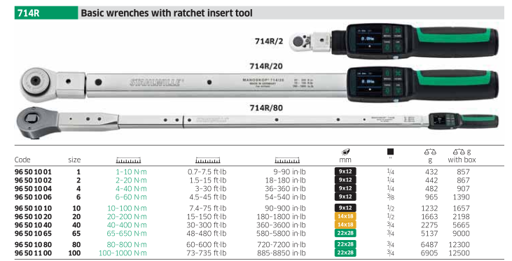Image resolution: width=512 pixels, height=261 pixels.
Task: Click the with-box weight 12500
Action: [x=459, y=253]
